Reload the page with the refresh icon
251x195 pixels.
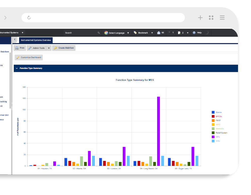29,18
